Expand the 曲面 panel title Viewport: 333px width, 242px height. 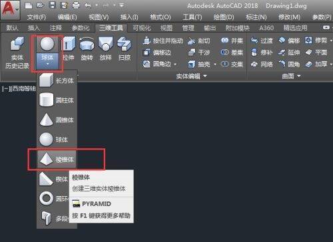click(291, 76)
